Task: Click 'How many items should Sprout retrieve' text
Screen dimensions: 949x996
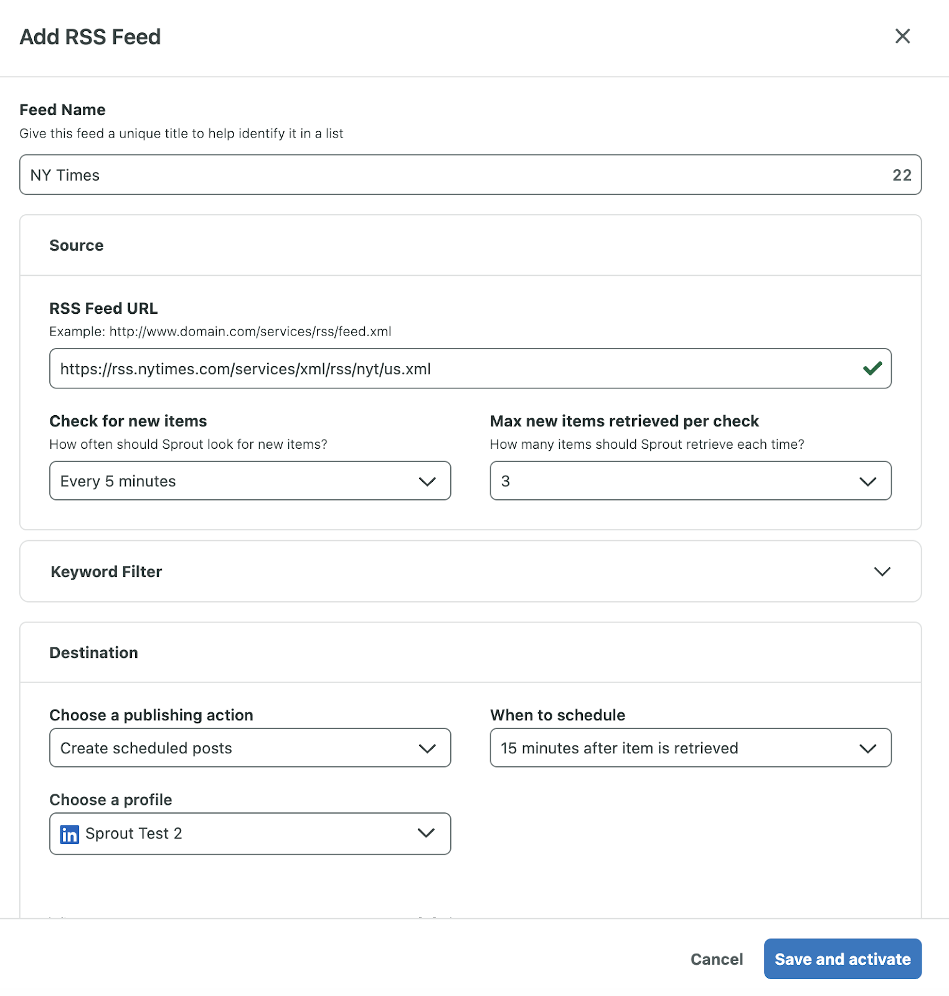Action: 647,444
